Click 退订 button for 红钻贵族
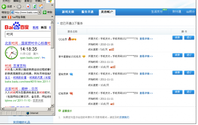Viewport: 198px width, 125px height. [x=189, y=92]
